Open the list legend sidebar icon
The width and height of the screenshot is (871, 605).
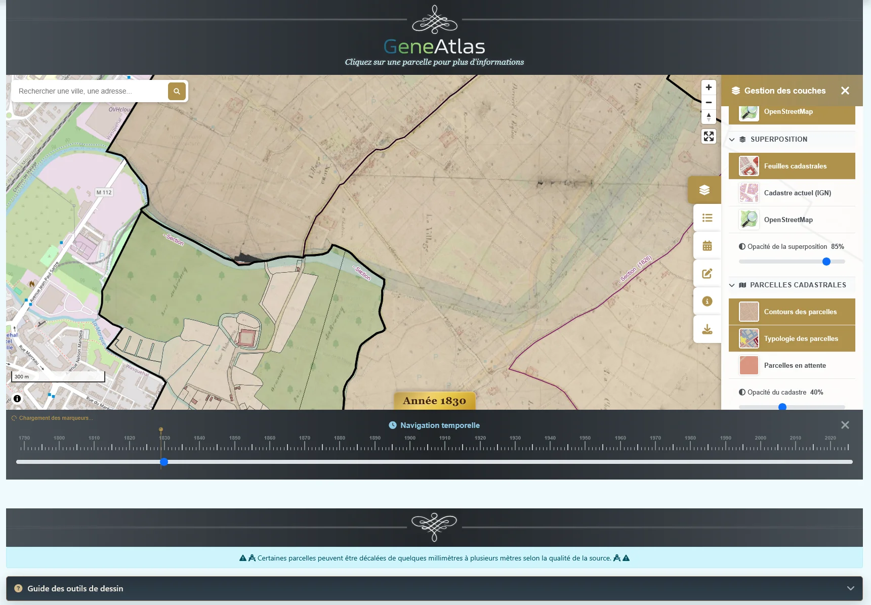tap(707, 218)
